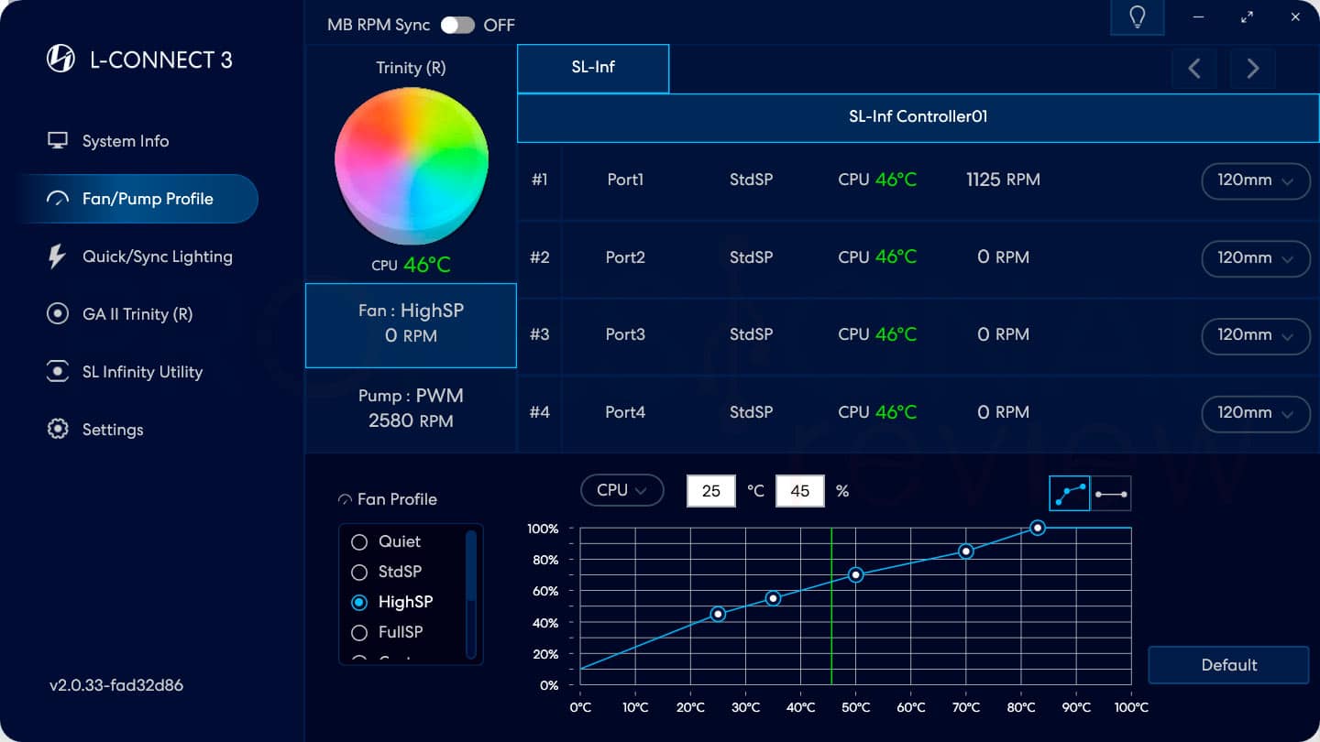Go to previous controller with left arrow
The height and width of the screenshot is (742, 1320).
point(1194,68)
